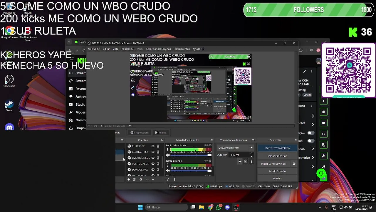The image size is (376, 212).
Task: Toggle visibility of CHAT KICK source
Action: [x=153, y=146]
